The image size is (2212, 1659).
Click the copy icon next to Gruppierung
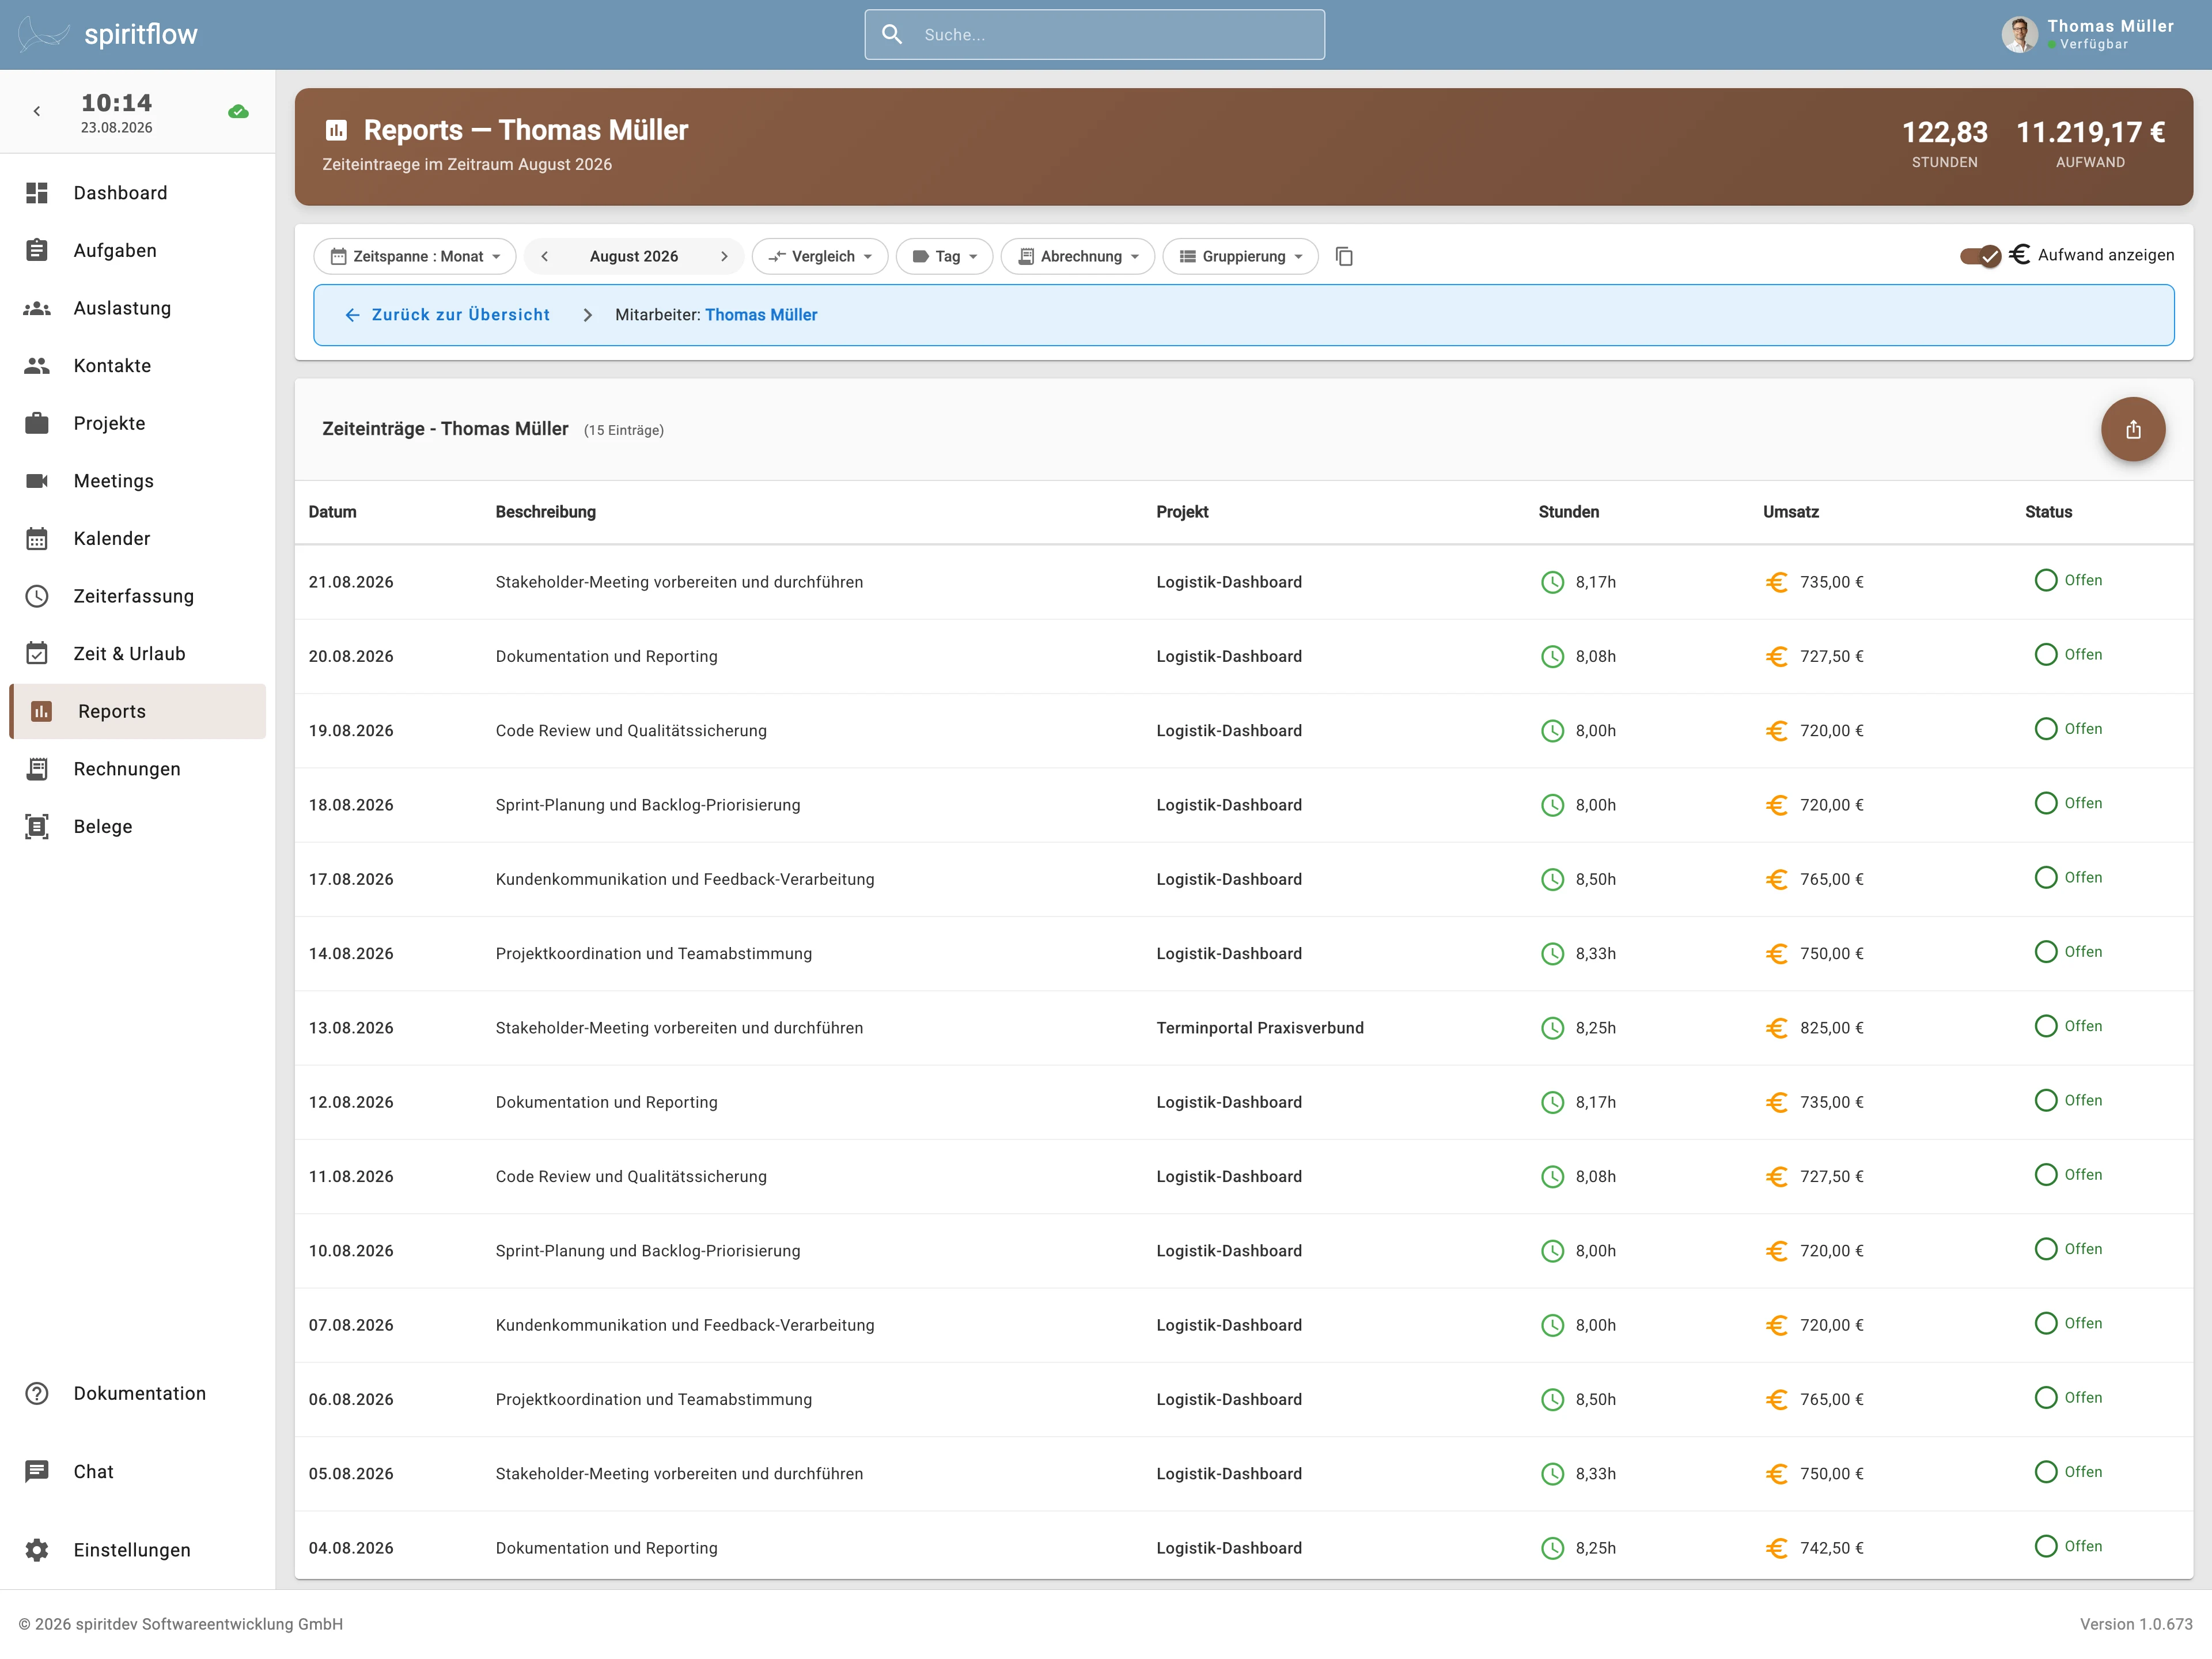click(1344, 257)
